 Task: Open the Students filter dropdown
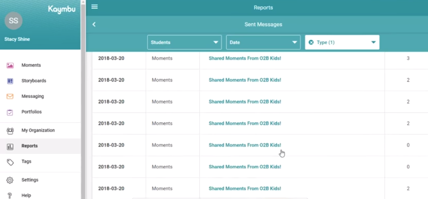point(184,42)
